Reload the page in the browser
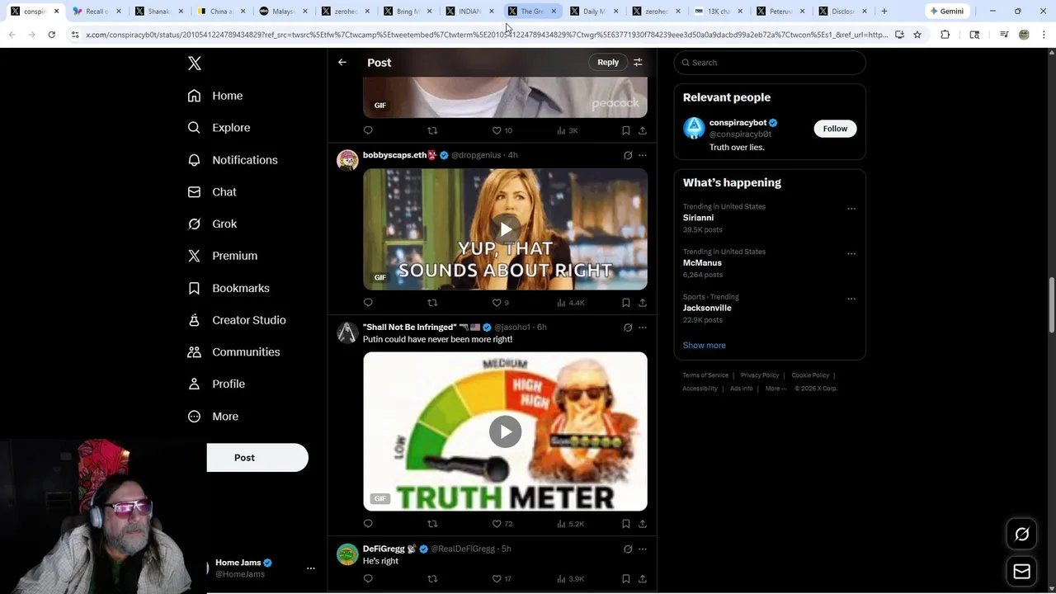1056x594 pixels. [51, 35]
